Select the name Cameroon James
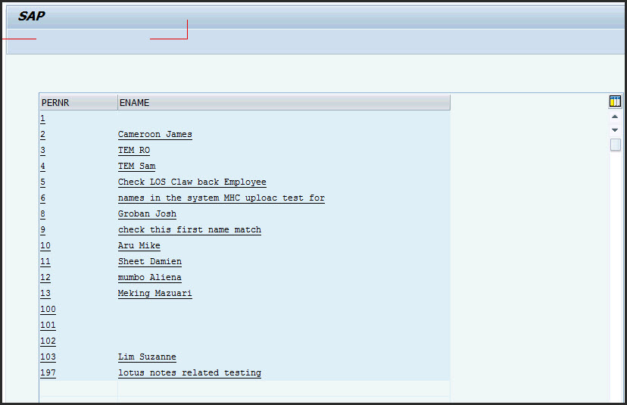Viewport: 627px width, 405px height. 155,134
